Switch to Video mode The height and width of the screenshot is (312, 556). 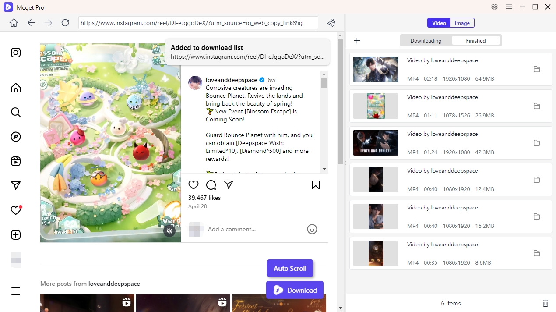[x=439, y=23]
